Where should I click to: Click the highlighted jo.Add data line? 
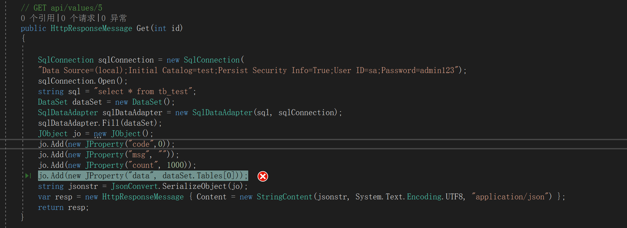point(143,176)
